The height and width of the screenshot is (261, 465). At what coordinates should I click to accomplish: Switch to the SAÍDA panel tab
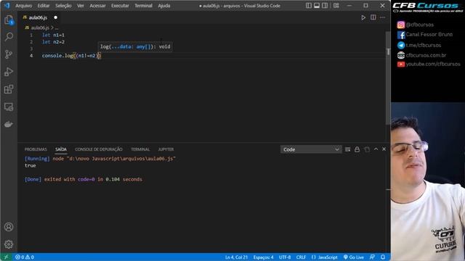click(x=61, y=149)
